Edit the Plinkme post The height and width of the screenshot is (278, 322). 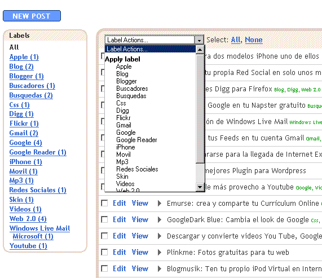pos(120,252)
